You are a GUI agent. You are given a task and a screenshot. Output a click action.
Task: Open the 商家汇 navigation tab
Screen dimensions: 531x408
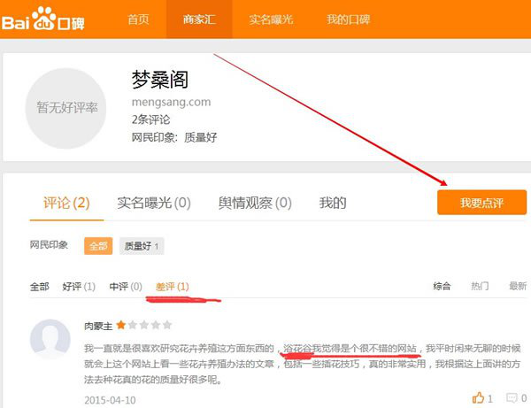199,19
